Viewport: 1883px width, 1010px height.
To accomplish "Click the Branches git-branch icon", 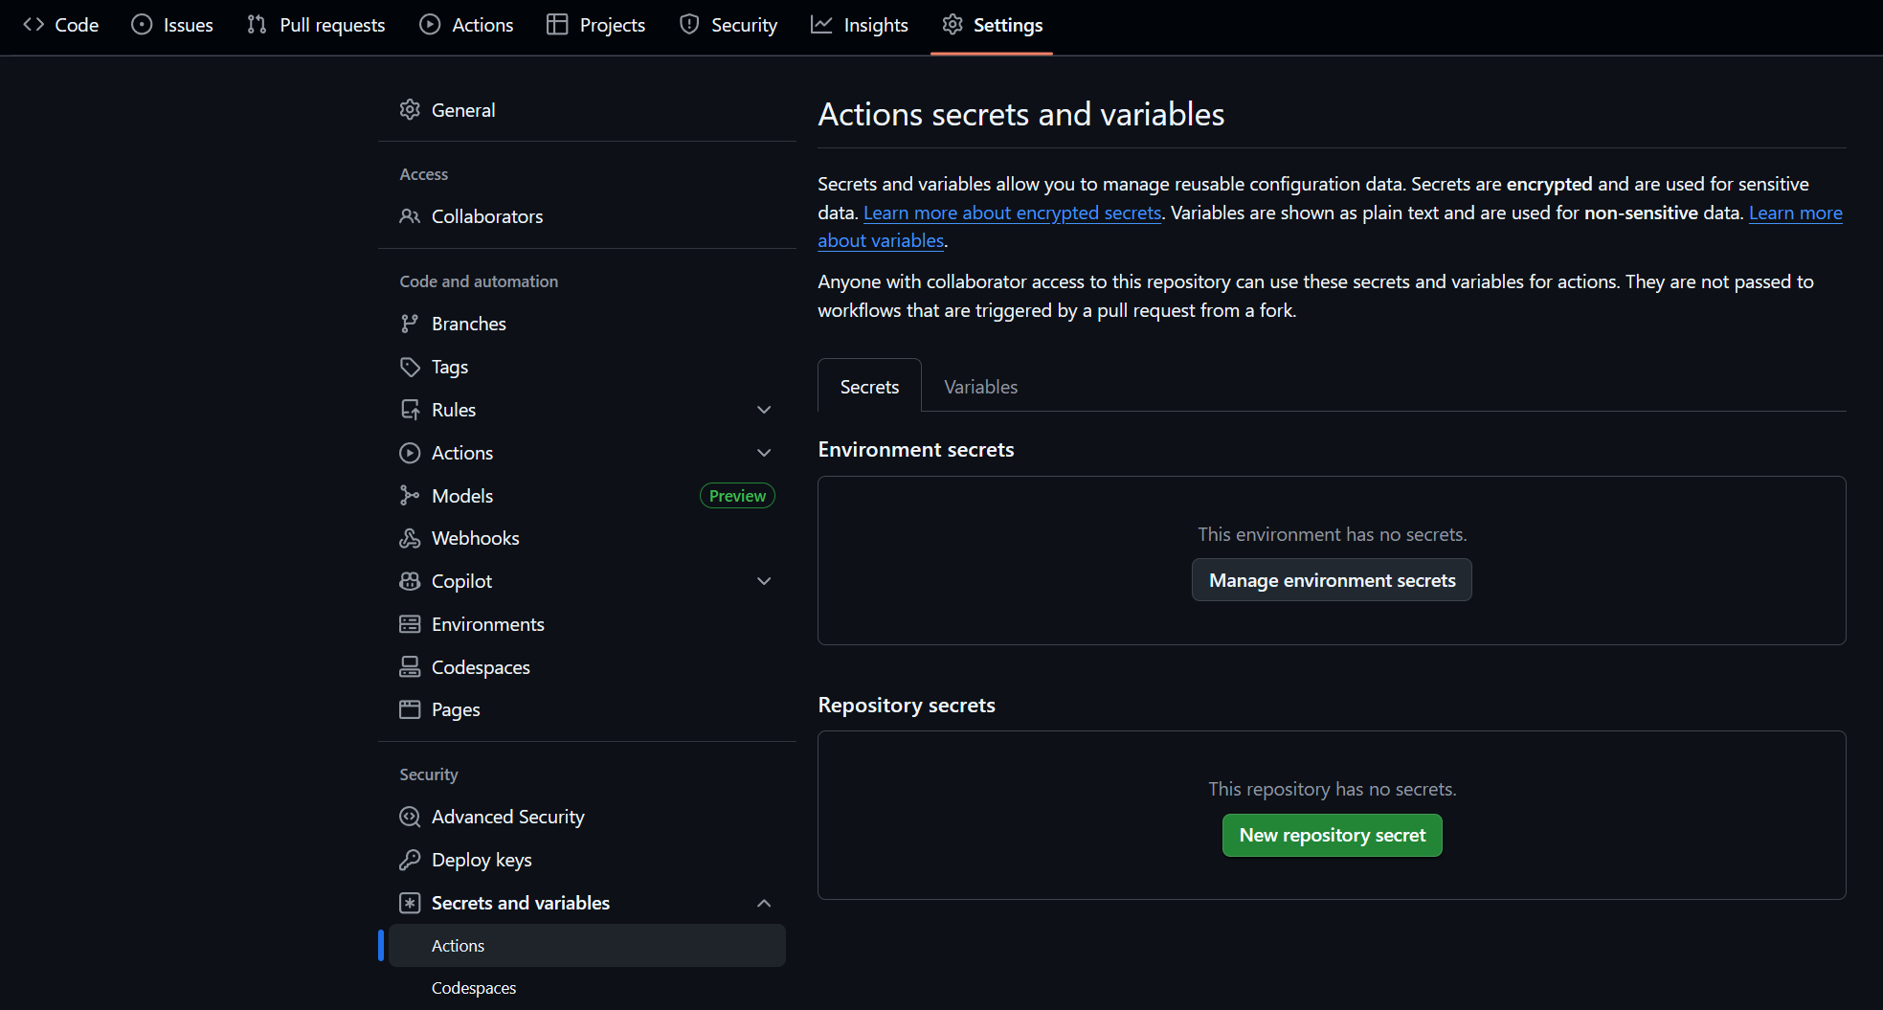I will (x=410, y=324).
